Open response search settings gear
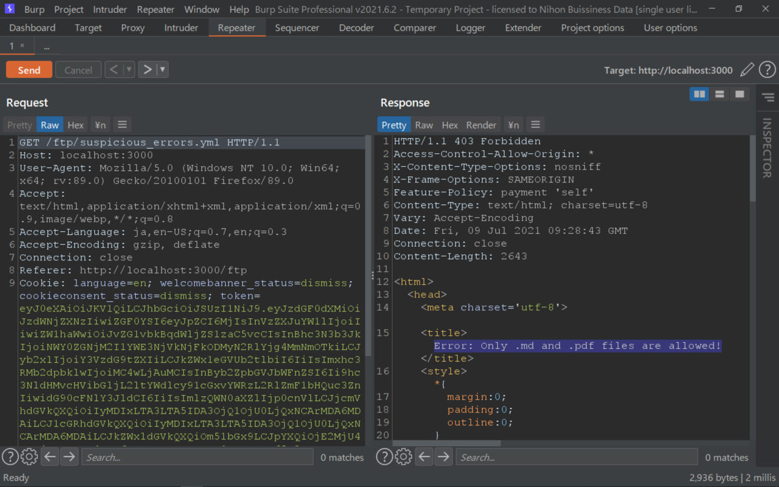Image resolution: width=779 pixels, height=487 pixels. pyautogui.click(x=403, y=456)
